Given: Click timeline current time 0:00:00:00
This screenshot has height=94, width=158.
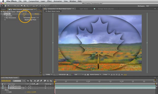Looking at the screenshot, I should pos(6,81).
